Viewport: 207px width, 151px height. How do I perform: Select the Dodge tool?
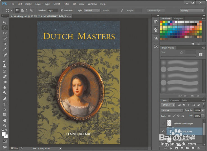[x=5, y=93]
